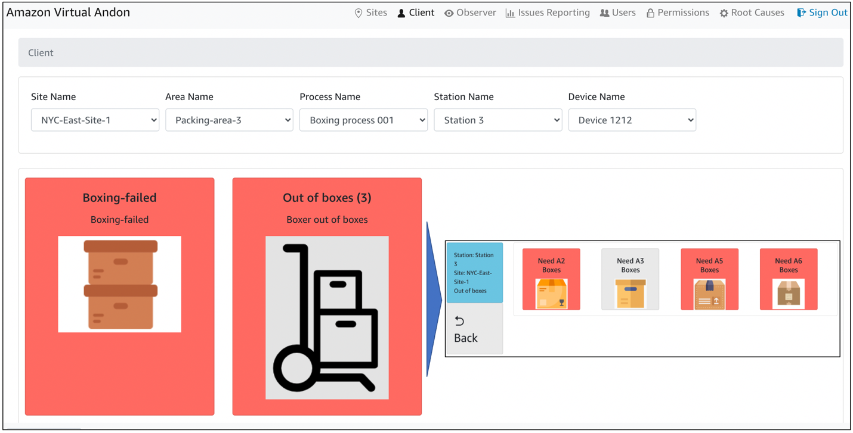Image resolution: width=853 pixels, height=433 pixels.
Task: Open the Device Name dropdown
Action: (632, 120)
